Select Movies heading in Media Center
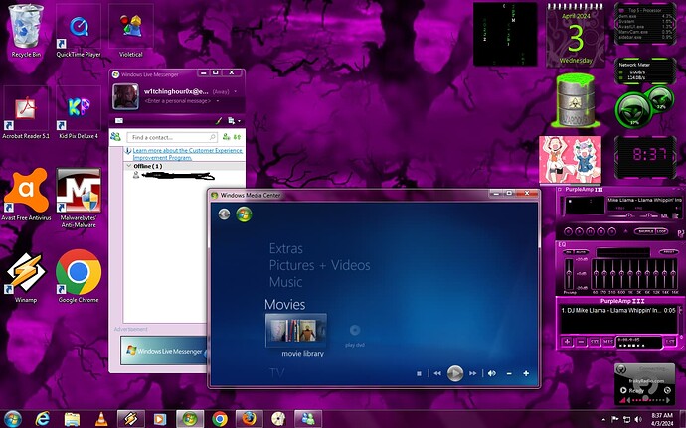Viewport: 686px width, 428px height. [x=284, y=304]
